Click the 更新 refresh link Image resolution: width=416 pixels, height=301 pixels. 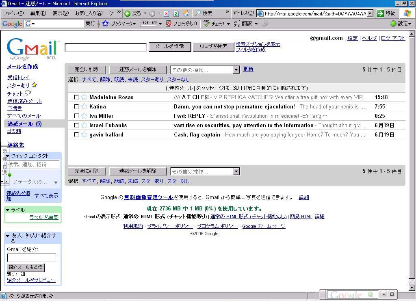(248, 69)
